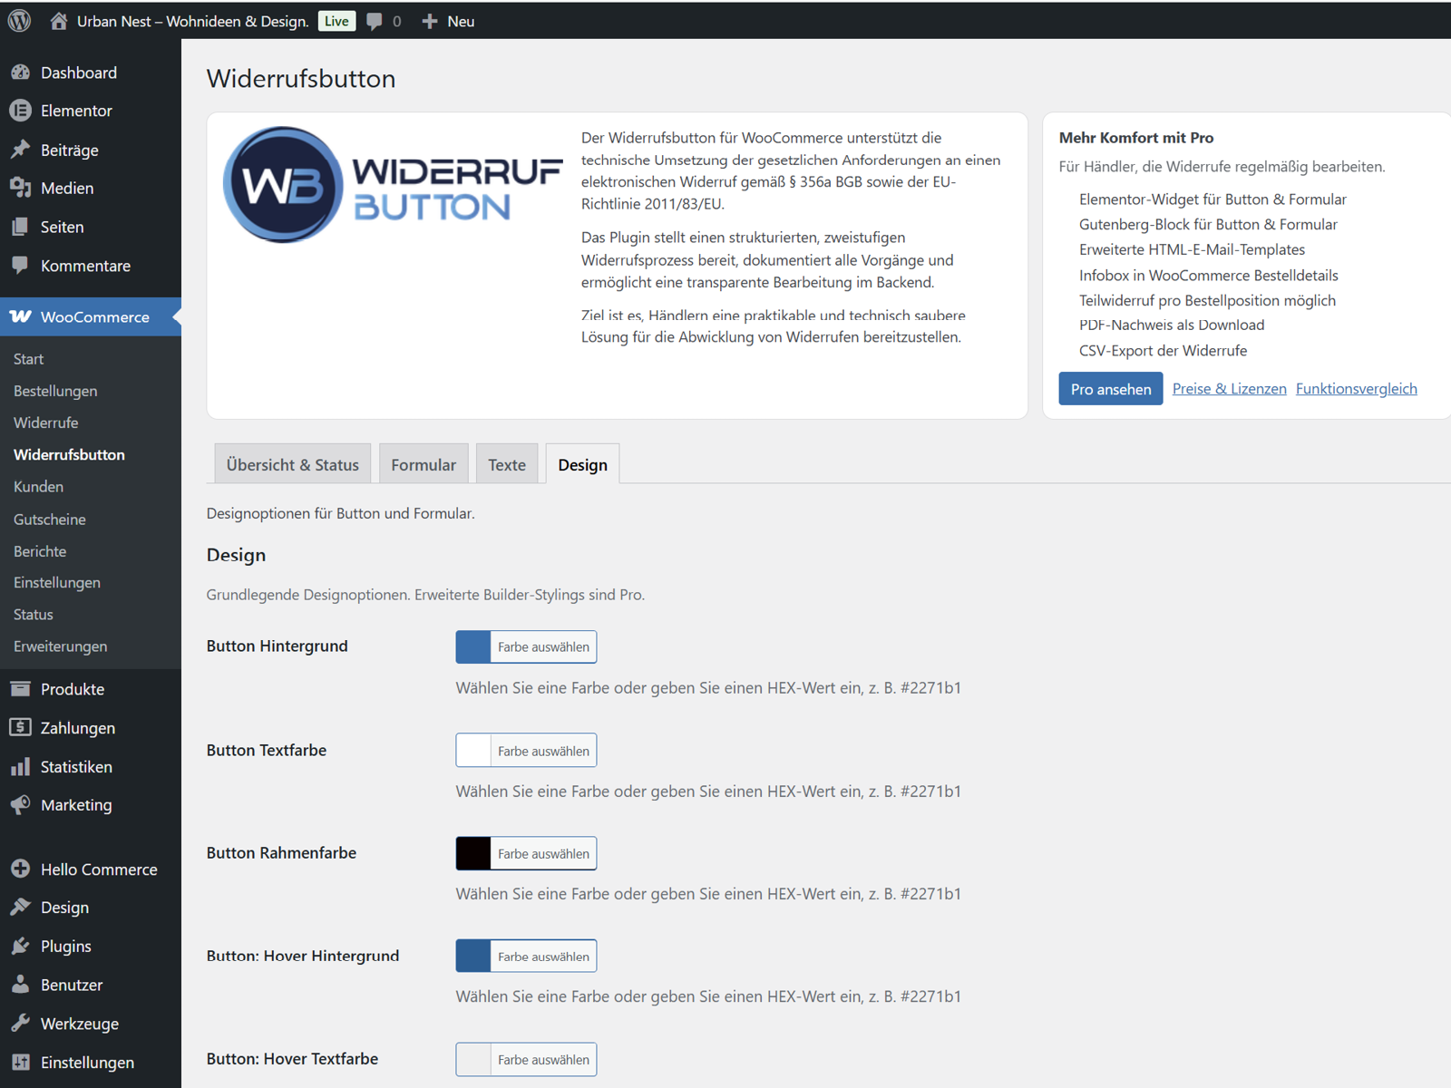
Task: Open Kunden in WooCommerce submenu
Action: [x=38, y=487]
